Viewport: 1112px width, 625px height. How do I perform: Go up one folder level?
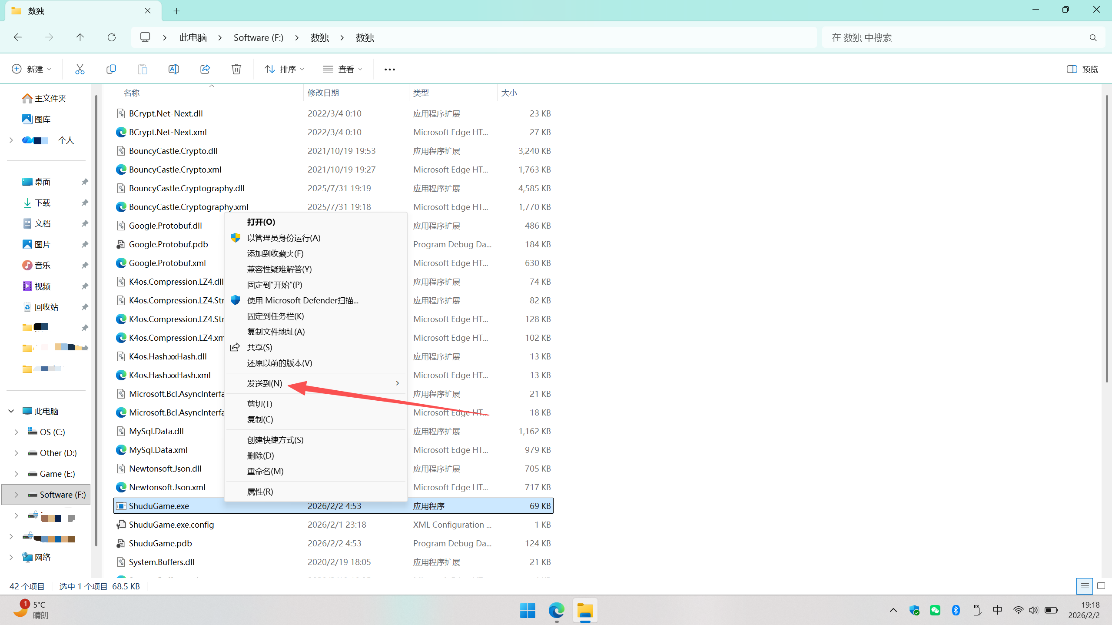click(80, 37)
